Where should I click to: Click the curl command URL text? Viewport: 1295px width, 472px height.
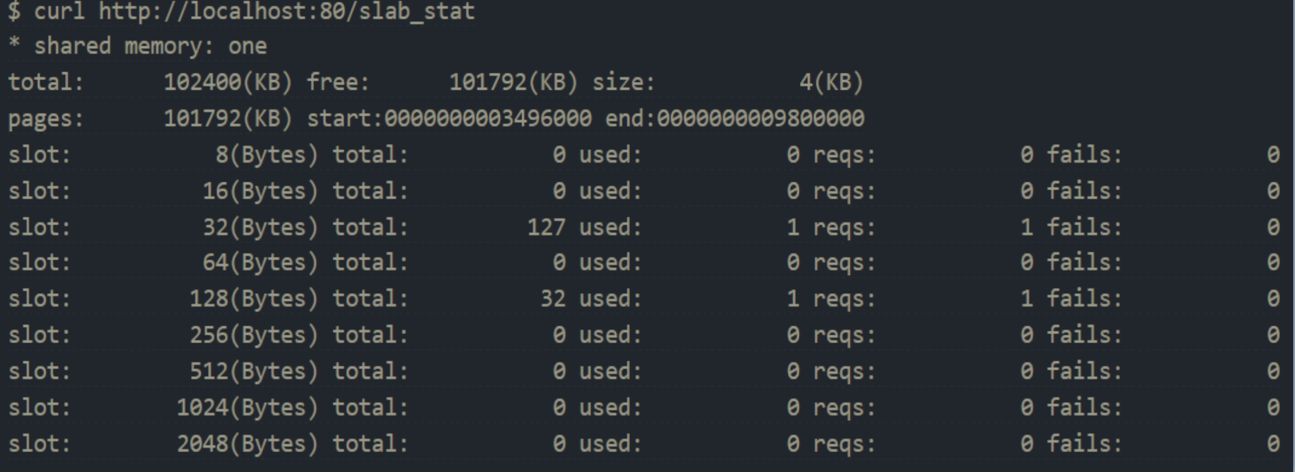(x=286, y=11)
